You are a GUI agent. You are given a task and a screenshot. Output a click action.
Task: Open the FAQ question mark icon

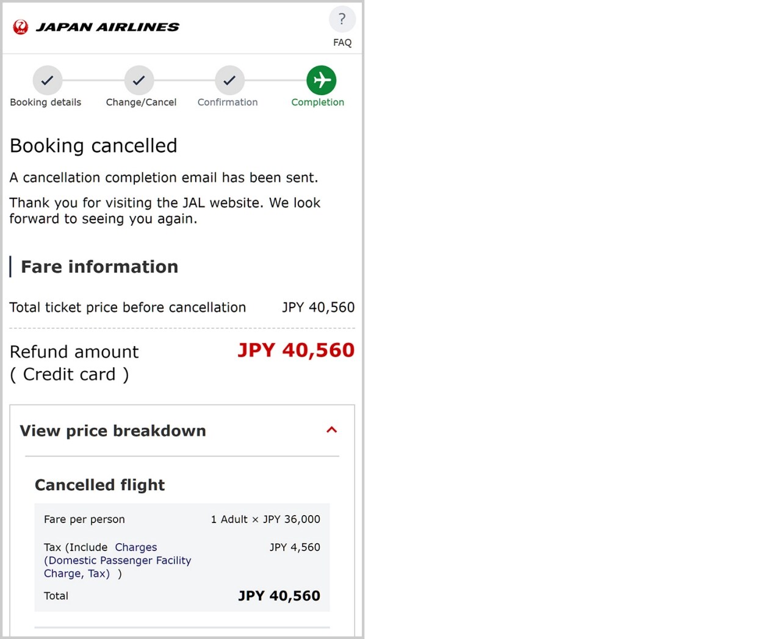[342, 20]
